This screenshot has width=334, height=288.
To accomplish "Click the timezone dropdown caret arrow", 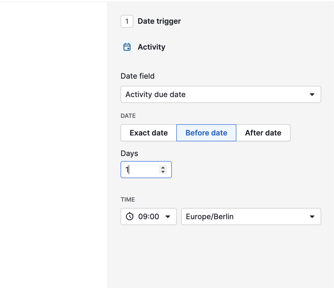I will pyautogui.click(x=312, y=217).
